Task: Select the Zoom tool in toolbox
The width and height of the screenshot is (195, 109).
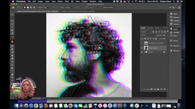Action: pyautogui.click(x=12, y=78)
